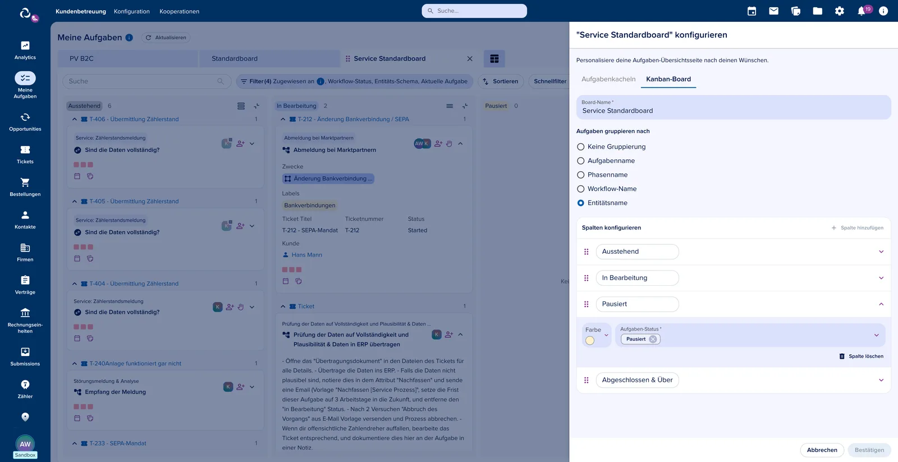Open the Sortieren options
Screen dimensions: 898x462
[x=501, y=81]
